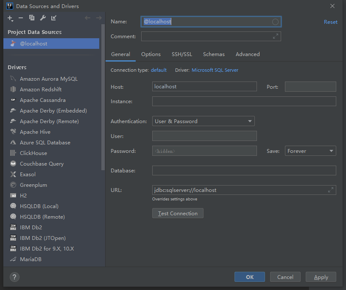346x290 pixels.
Task: Open the Save password dropdown
Action: point(310,151)
